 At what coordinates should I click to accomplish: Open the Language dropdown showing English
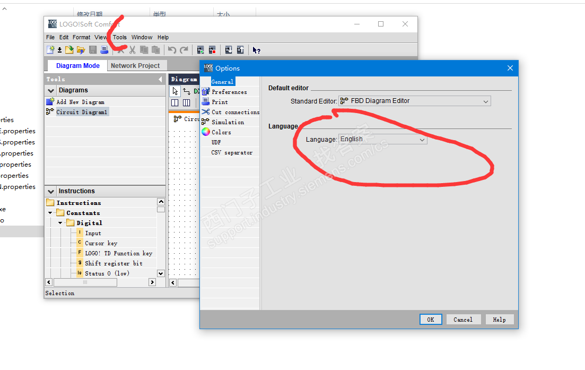click(383, 139)
